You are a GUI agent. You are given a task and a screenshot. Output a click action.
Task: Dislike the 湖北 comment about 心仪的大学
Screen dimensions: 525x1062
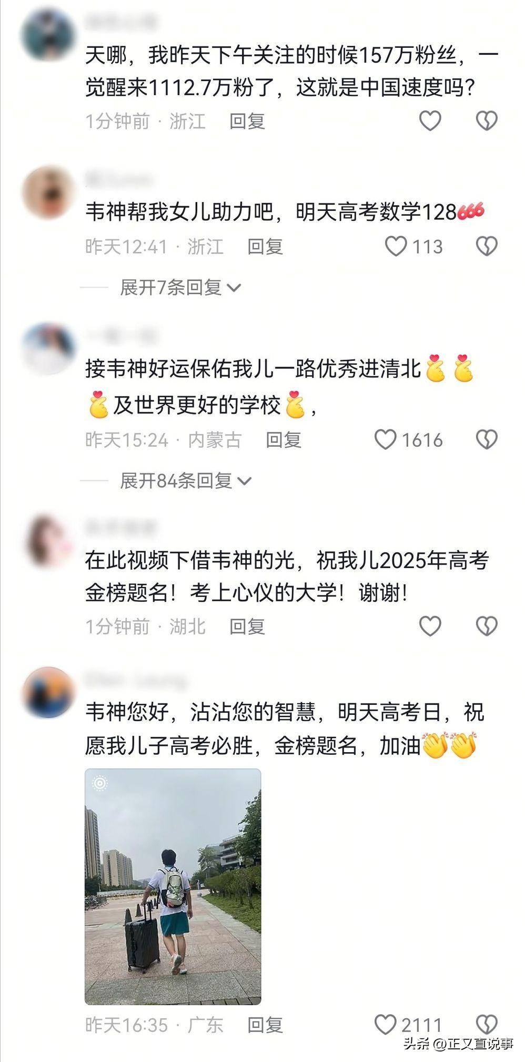[487, 626]
